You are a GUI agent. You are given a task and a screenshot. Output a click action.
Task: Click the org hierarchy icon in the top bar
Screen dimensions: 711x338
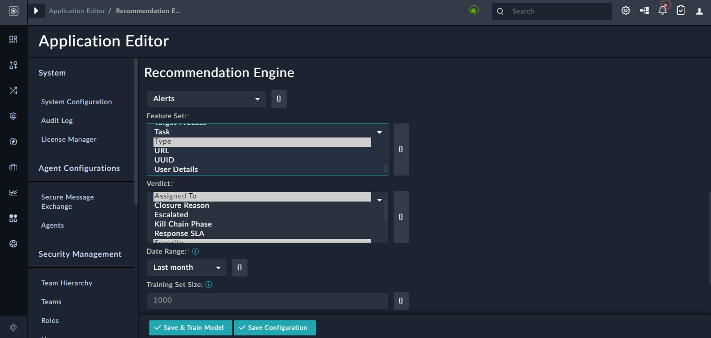tap(644, 10)
